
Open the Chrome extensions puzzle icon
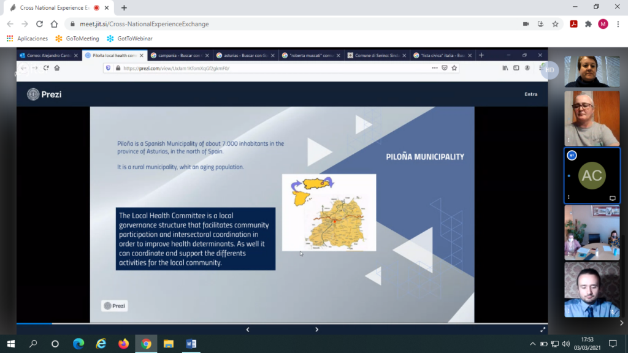point(588,24)
